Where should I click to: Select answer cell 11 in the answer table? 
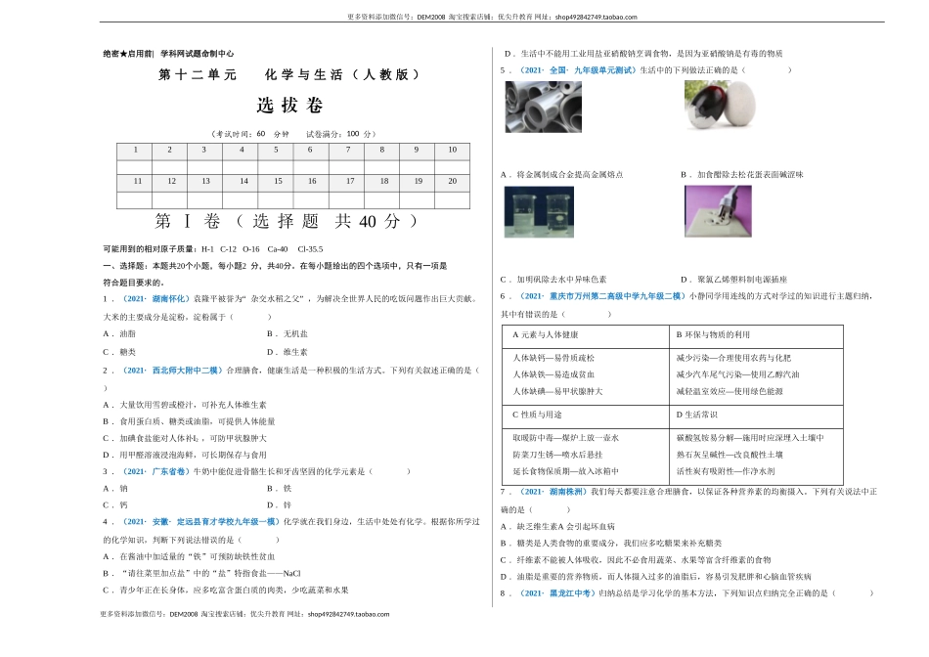pos(135,181)
